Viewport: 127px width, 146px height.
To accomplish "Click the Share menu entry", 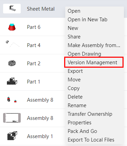I will point(74,37).
